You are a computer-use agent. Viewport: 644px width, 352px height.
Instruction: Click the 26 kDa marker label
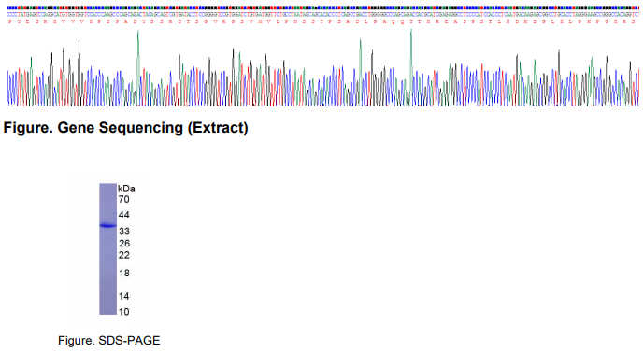click(124, 244)
